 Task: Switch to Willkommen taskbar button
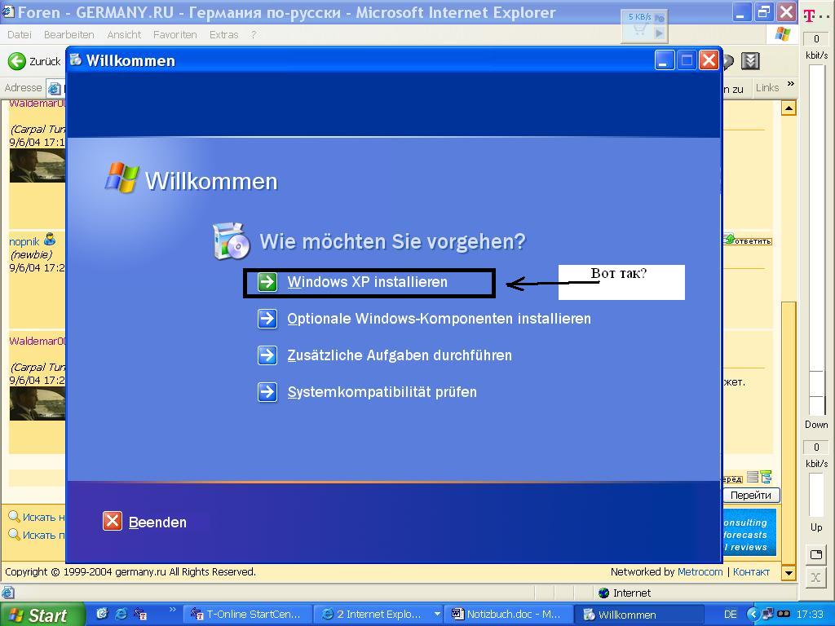coord(639,615)
